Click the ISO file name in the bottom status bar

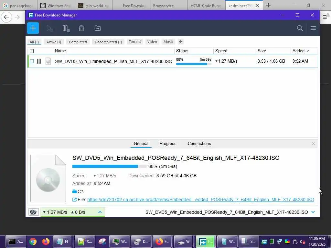pyautogui.click(x=227, y=212)
